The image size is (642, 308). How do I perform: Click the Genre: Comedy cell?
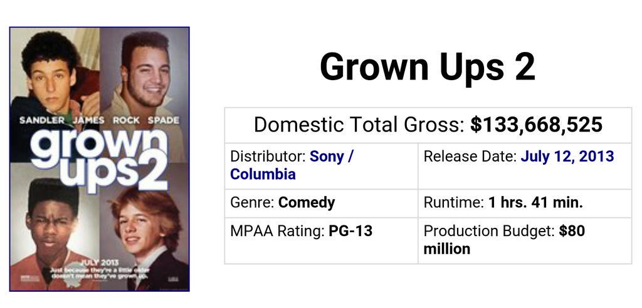321,203
